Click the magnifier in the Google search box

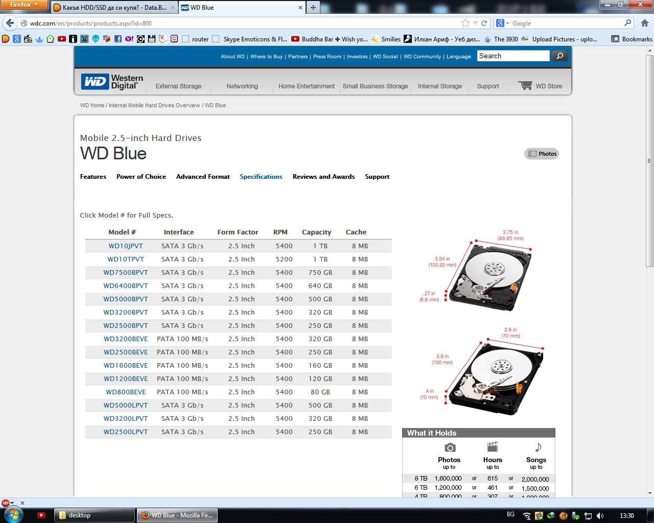click(x=628, y=23)
